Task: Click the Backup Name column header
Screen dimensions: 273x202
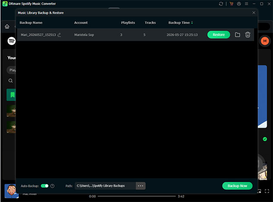Action: pyautogui.click(x=31, y=23)
